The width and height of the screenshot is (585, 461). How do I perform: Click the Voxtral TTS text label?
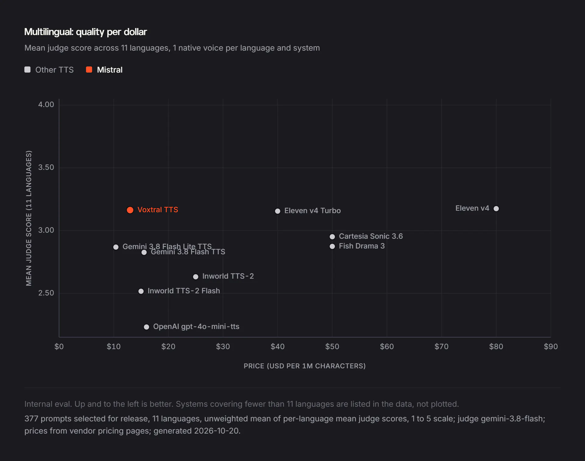(x=158, y=210)
